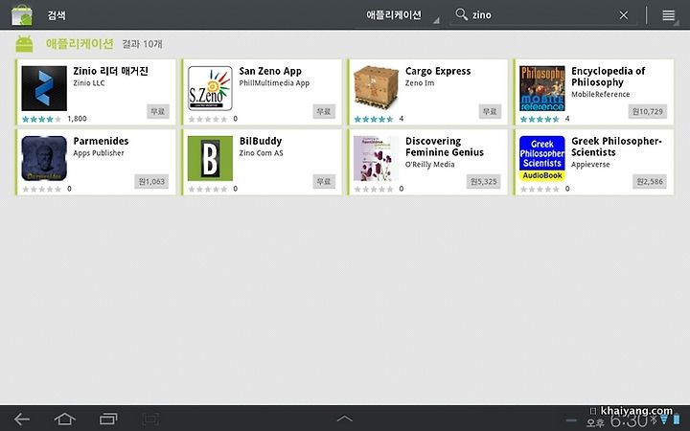Click the Zinio LLC developer name
The image size is (690, 431).
click(x=89, y=82)
